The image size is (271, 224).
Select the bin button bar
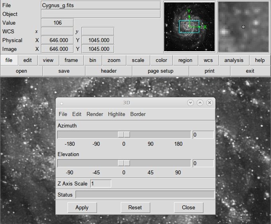[93, 60]
